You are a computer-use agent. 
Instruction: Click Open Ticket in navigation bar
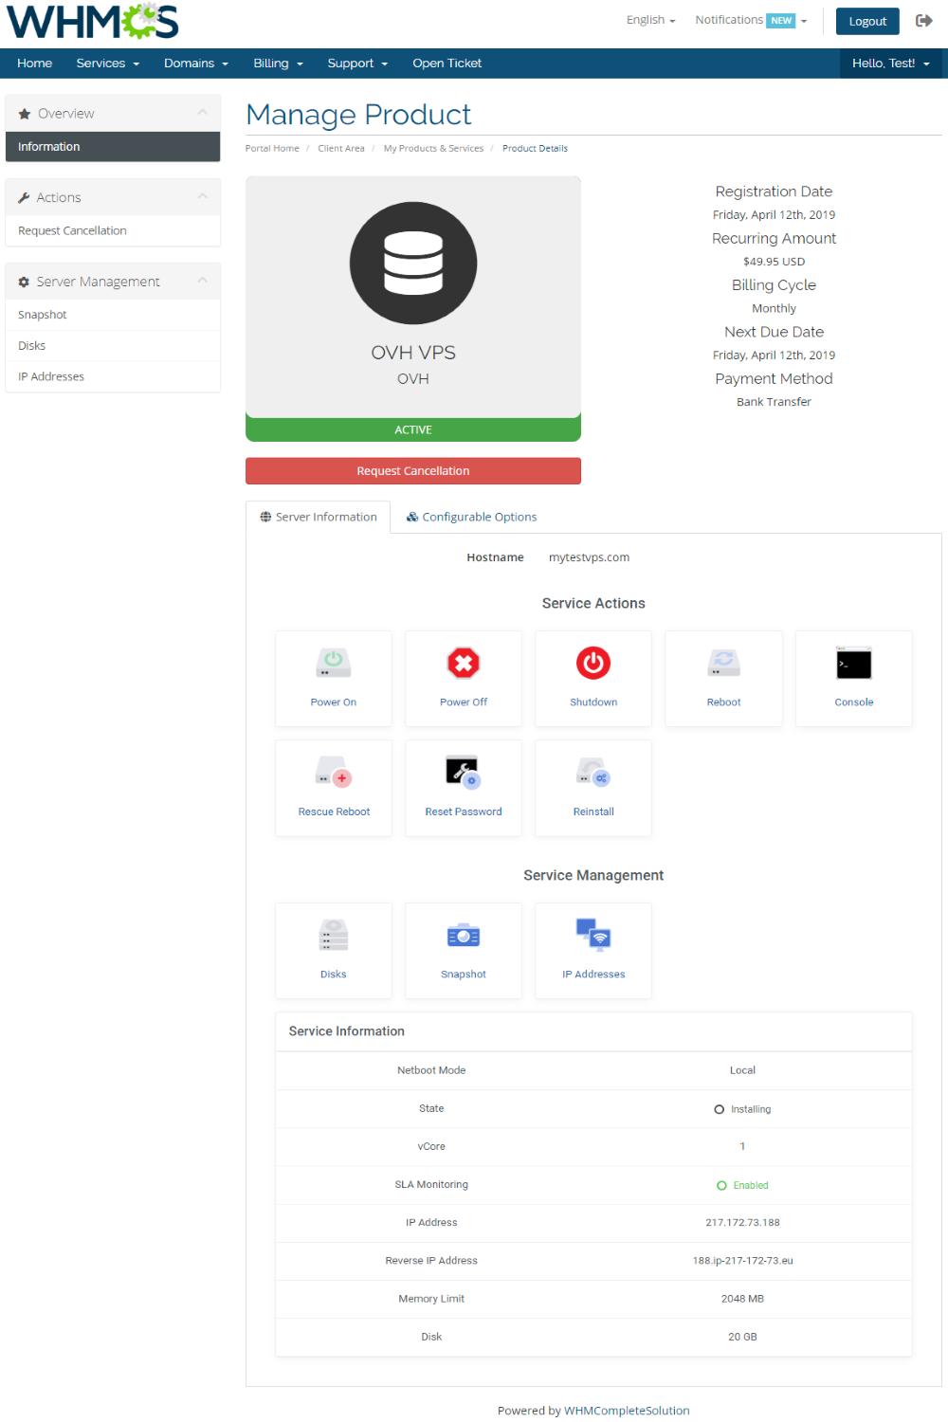(x=447, y=64)
